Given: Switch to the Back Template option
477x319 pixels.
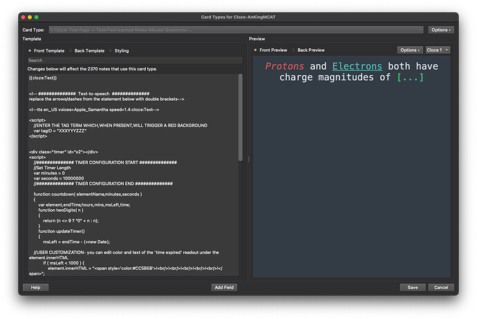Looking at the screenshot, I should pos(71,50).
